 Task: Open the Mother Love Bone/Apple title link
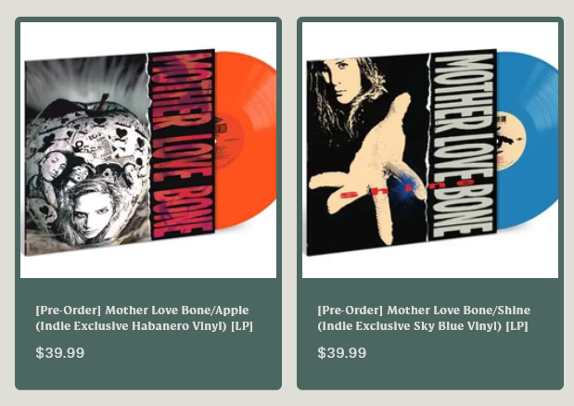point(145,318)
